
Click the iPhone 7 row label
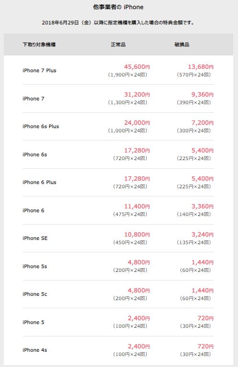point(33,98)
